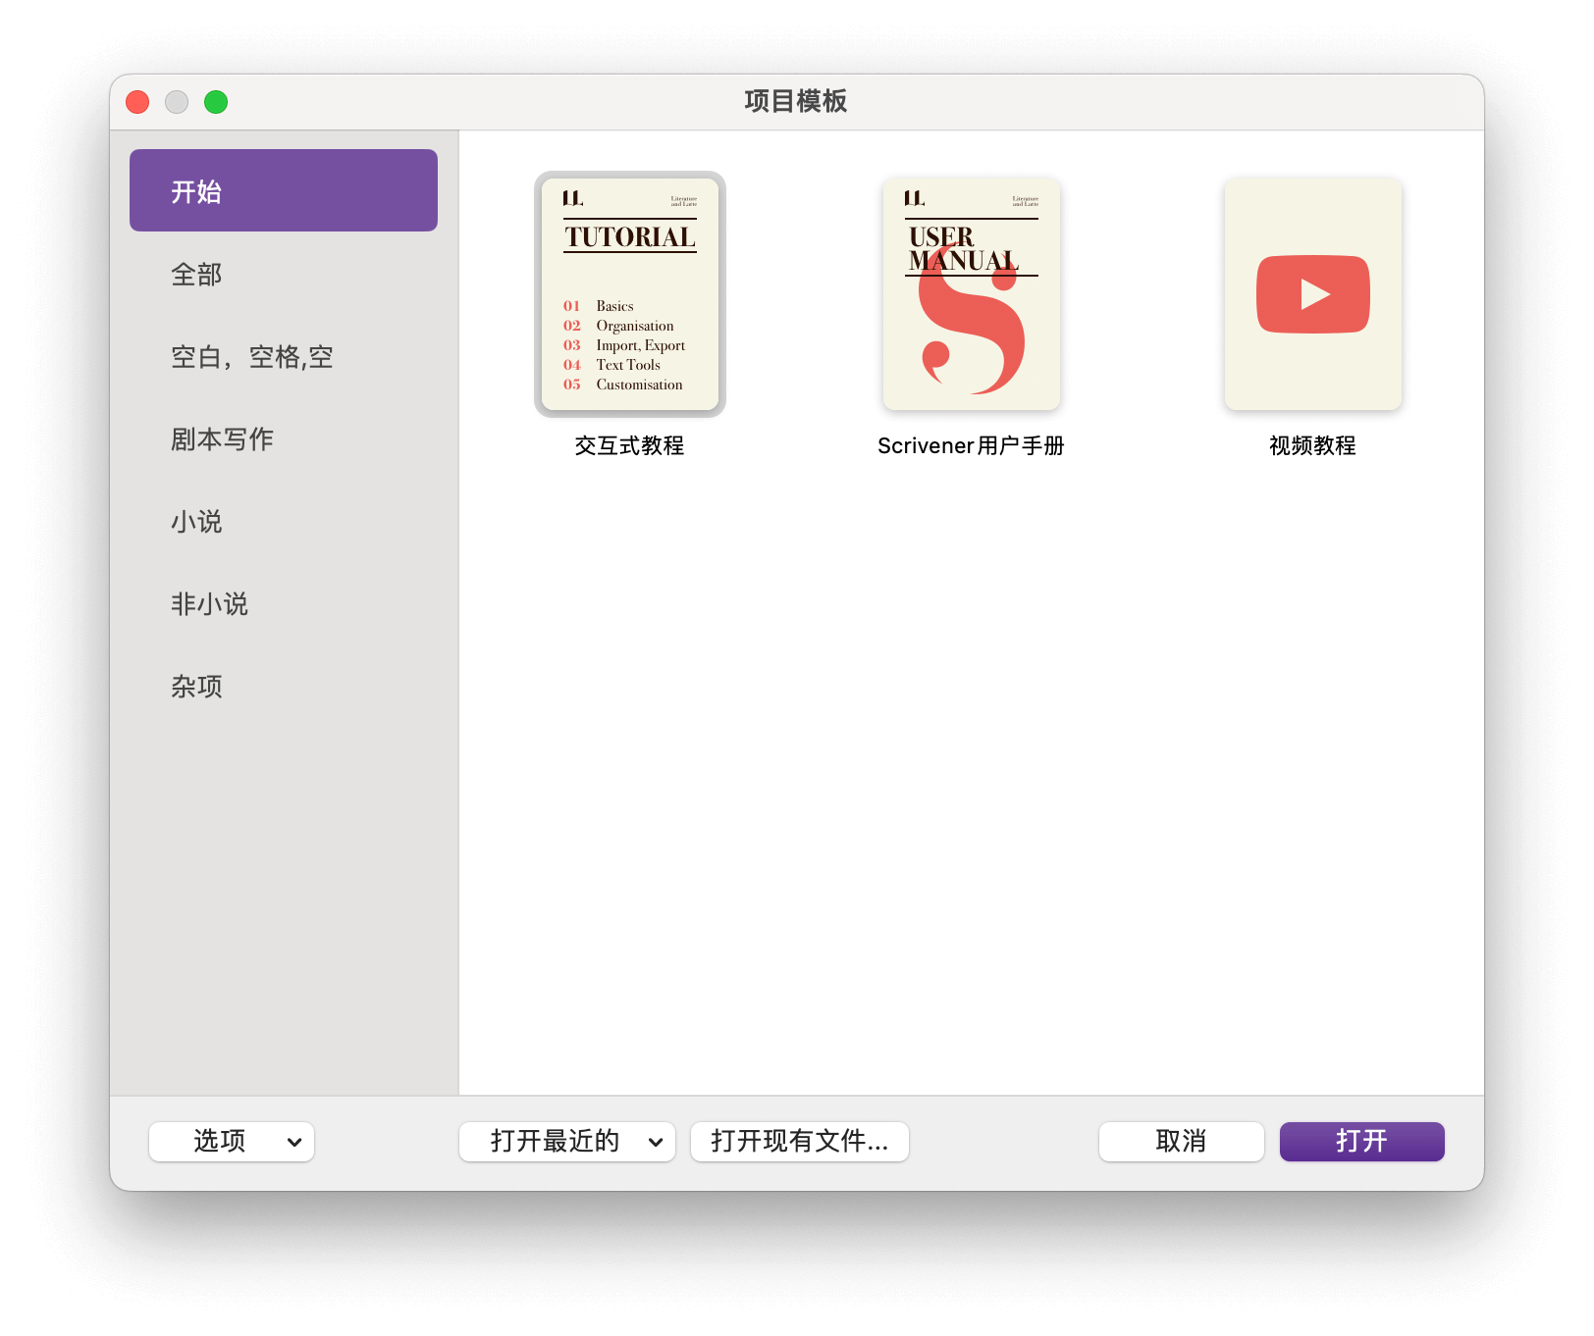Open the 空白, 空格,空 category
This screenshot has height=1336, width=1594.
pos(284,356)
